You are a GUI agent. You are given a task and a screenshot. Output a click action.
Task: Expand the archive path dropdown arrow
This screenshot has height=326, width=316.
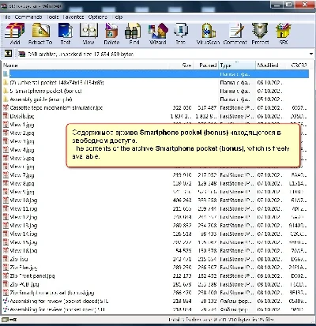click(311, 54)
